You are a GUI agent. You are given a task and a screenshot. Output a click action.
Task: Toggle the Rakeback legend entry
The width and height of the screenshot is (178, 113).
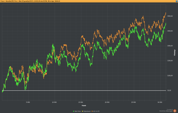[x=86, y=111]
